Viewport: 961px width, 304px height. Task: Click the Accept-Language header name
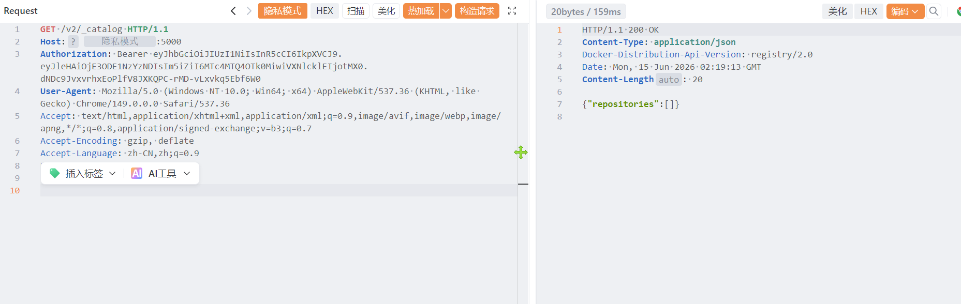(79, 153)
